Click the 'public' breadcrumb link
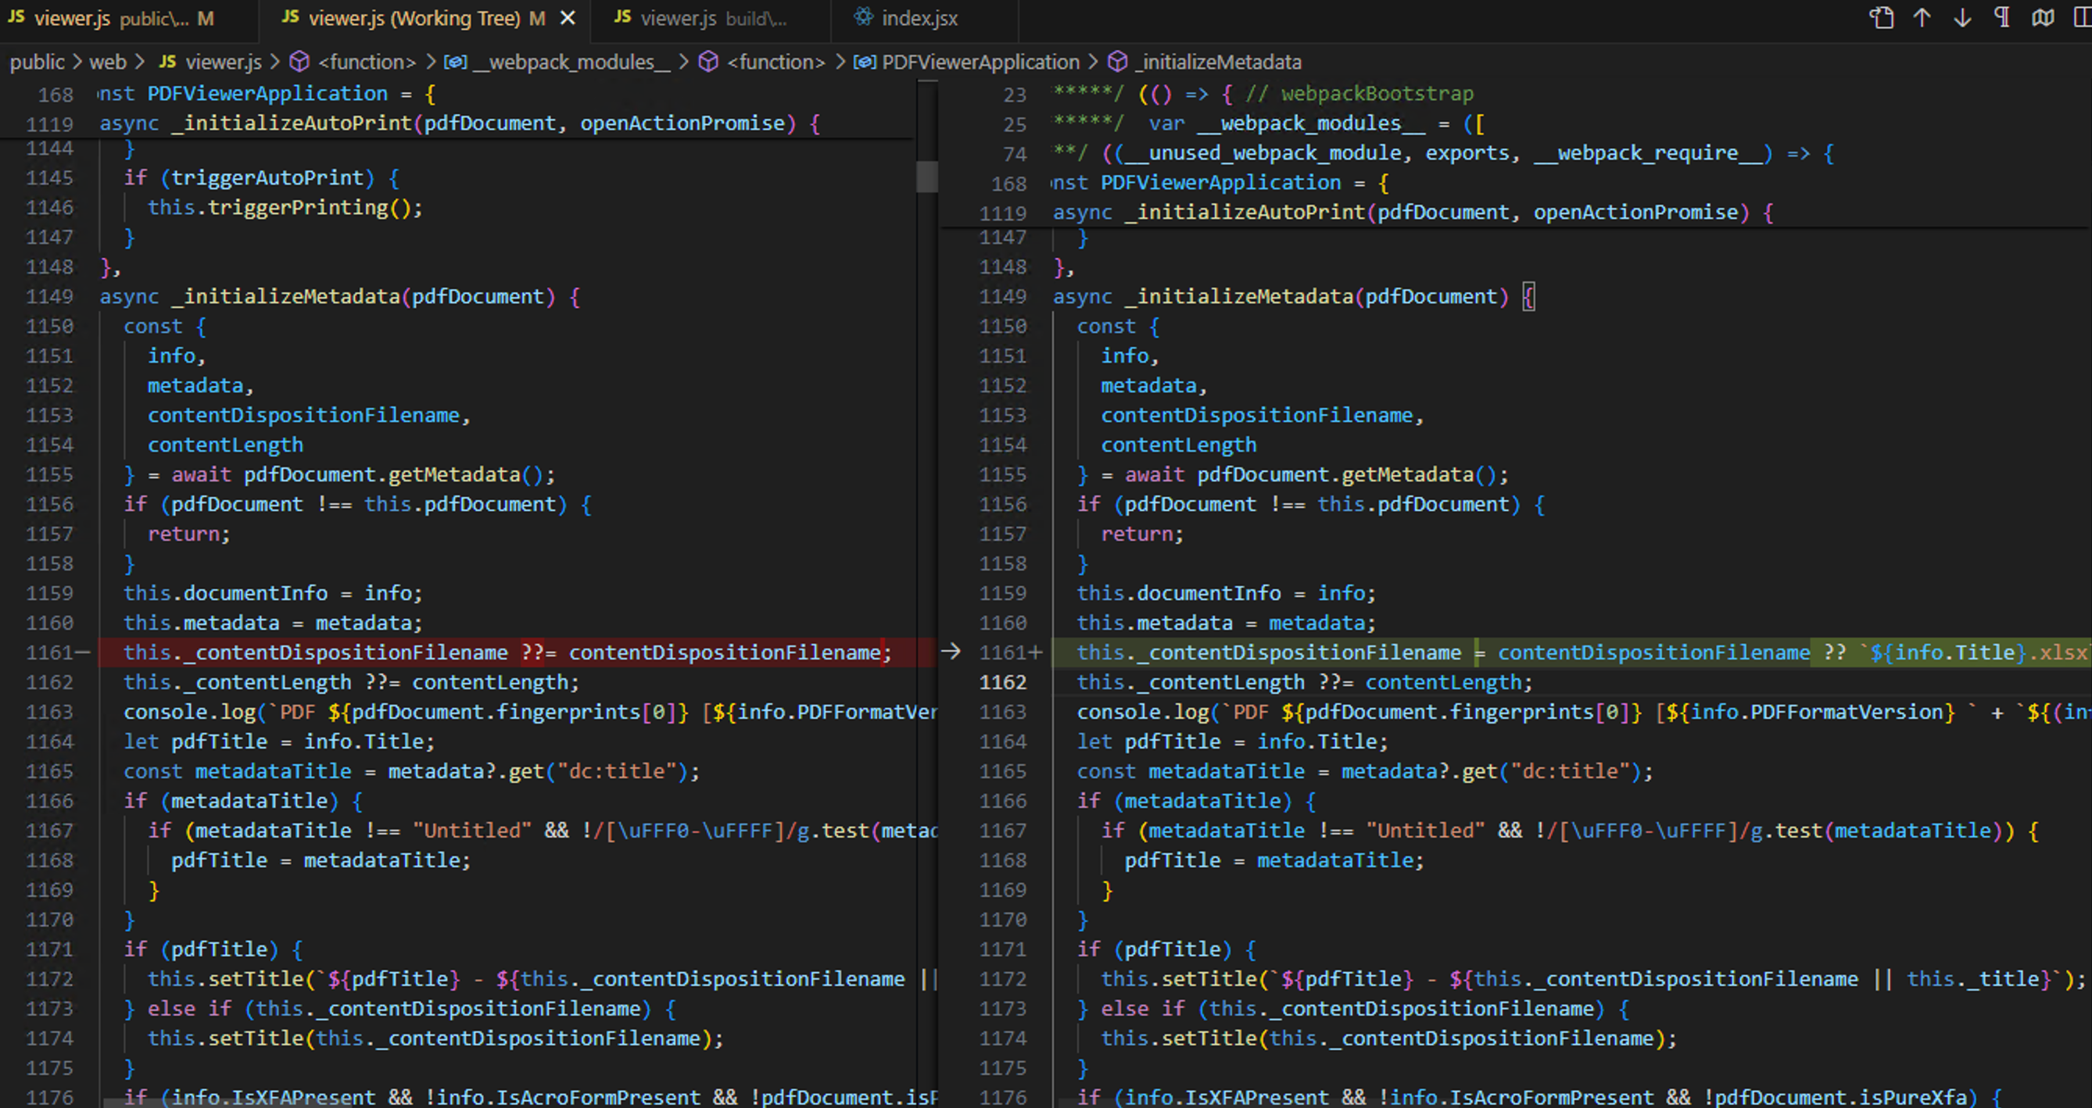 coord(37,62)
